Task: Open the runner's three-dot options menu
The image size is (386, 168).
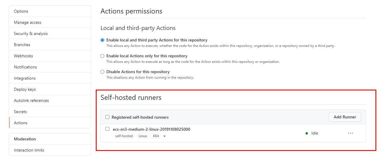Action: [x=350, y=133]
